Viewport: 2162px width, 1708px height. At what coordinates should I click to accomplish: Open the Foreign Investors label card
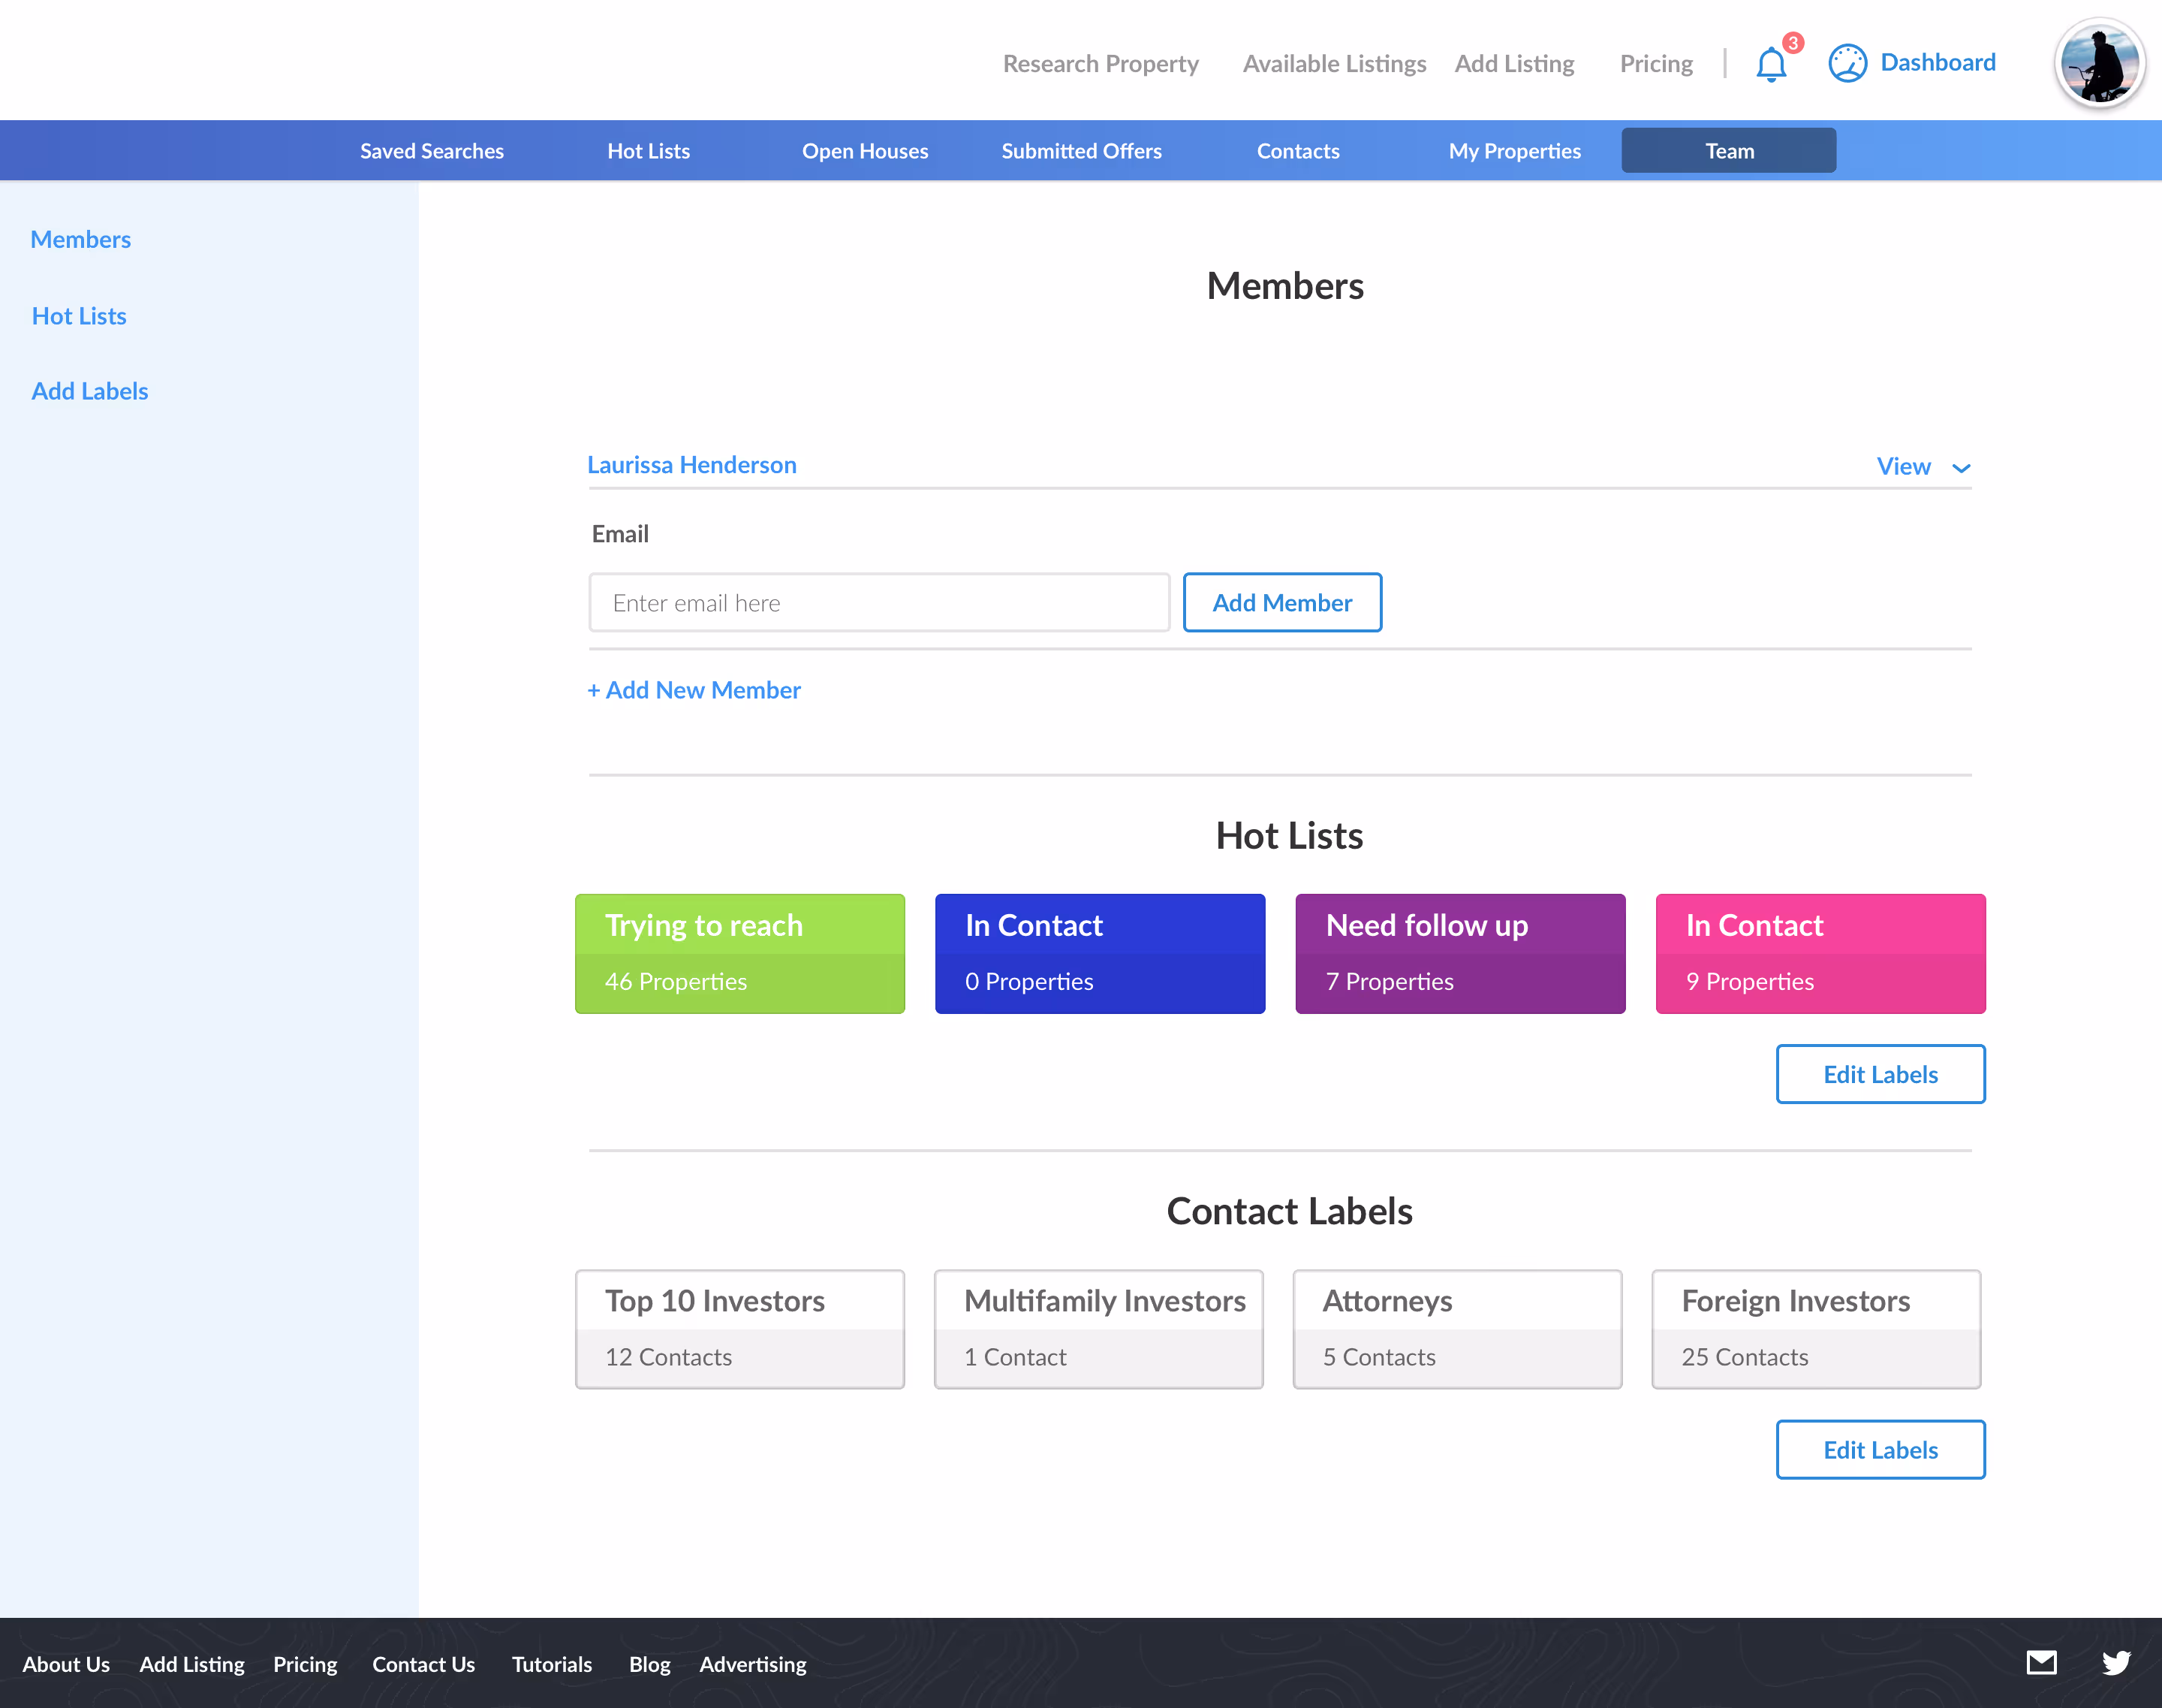(1816, 1329)
